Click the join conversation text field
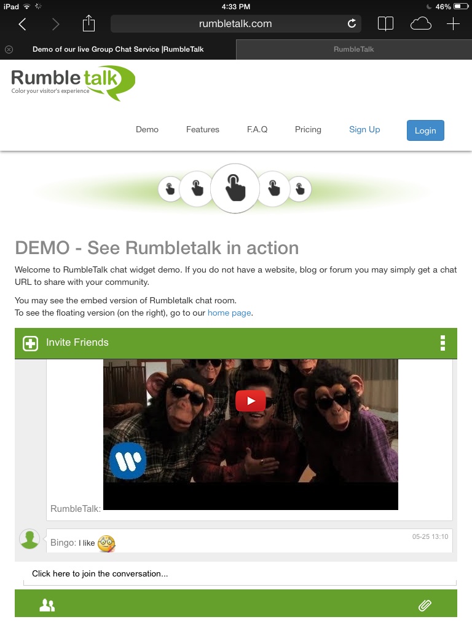Screen dimensions: 472x630 click(x=240, y=574)
